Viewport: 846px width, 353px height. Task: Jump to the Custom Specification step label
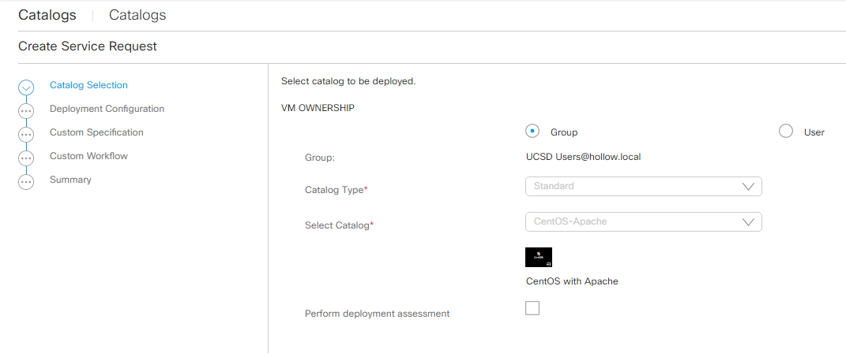[96, 132]
